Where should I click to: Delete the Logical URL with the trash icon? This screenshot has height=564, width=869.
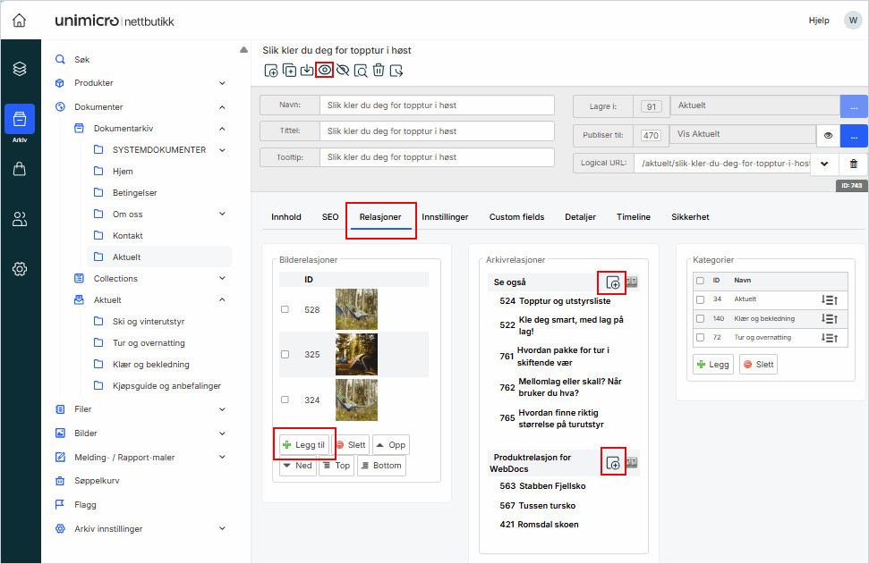pyautogui.click(x=853, y=164)
